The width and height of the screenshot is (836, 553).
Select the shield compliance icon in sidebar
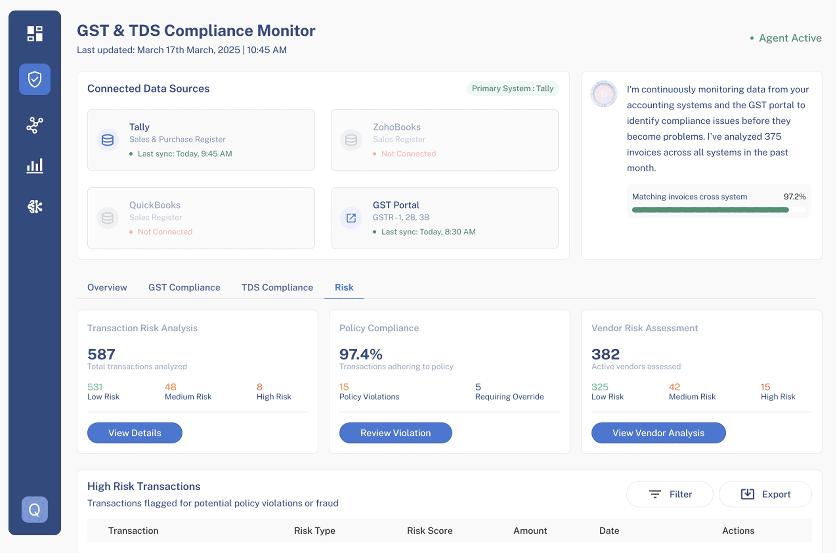[35, 79]
